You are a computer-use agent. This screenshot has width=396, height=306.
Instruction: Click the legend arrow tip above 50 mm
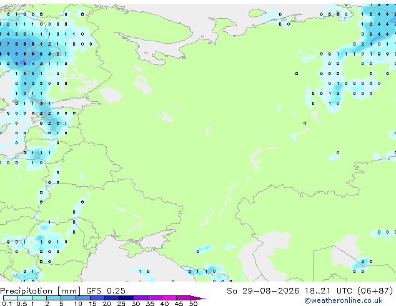(198, 298)
